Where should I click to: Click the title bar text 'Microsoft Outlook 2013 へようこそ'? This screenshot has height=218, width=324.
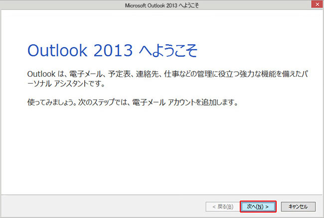[162, 5]
